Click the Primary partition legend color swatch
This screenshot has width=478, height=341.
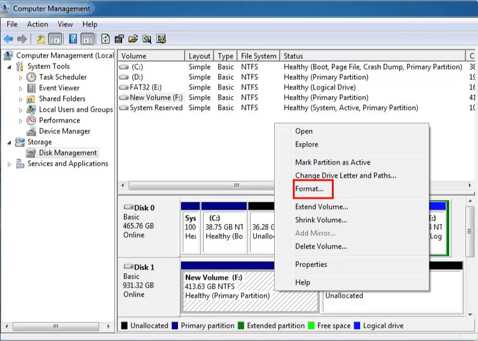(x=174, y=325)
